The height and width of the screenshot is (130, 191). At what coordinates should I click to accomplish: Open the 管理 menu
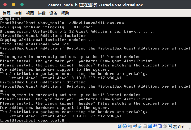coord(7,13)
